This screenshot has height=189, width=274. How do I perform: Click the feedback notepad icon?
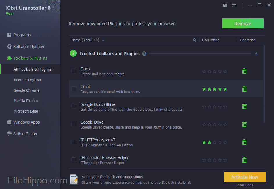tap(74, 179)
